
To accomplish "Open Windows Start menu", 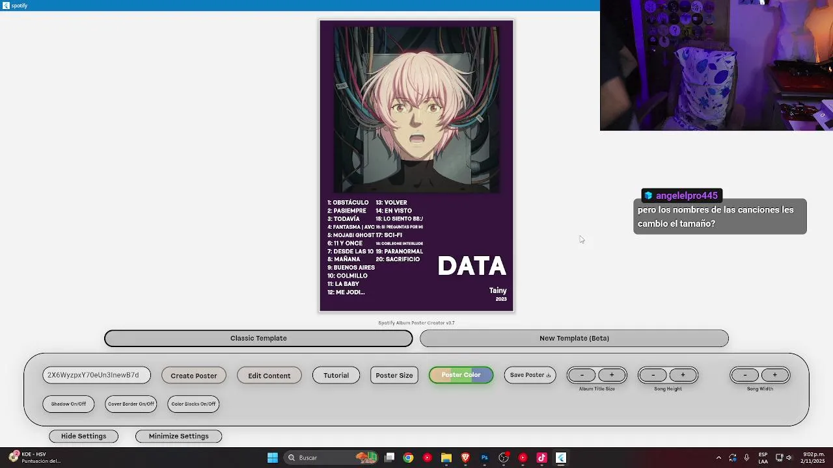I will pos(273,458).
